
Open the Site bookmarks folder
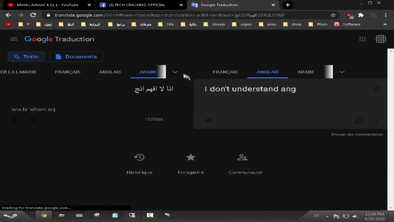pyautogui.click(x=166, y=24)
